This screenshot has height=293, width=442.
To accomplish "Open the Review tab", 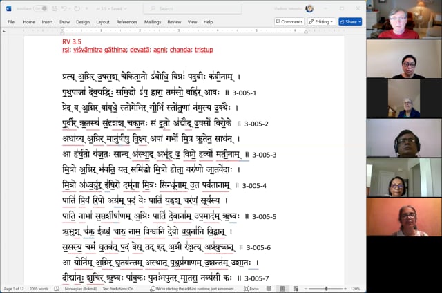I will (174, 22).
